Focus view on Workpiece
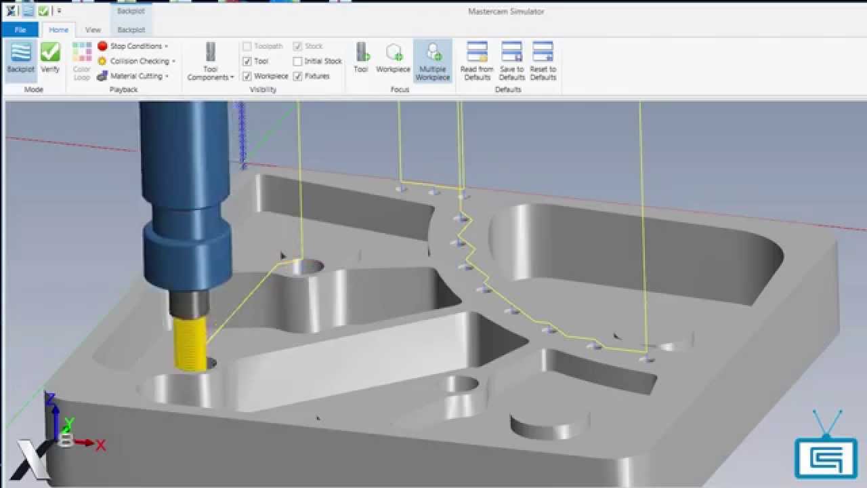867x488 pixels. point(393,58)
